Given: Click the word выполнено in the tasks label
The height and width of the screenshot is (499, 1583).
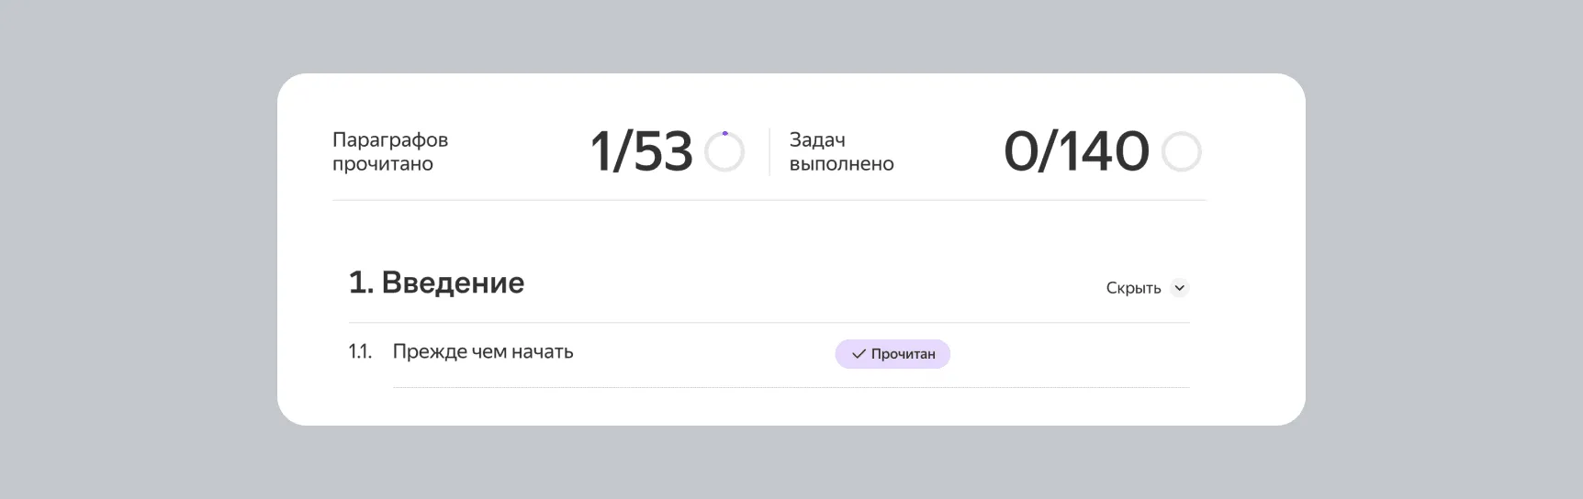Looking at the screenshot, I should pos(841,164).
